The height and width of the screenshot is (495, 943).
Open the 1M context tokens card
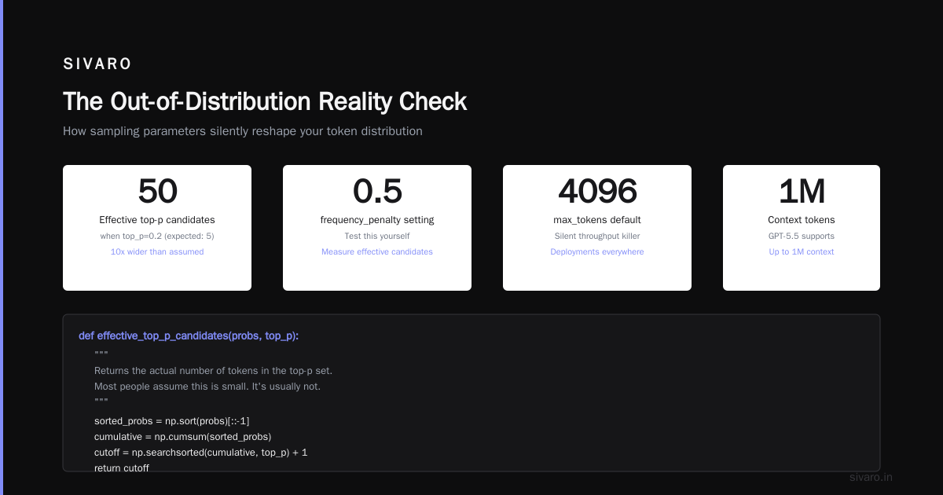[802, 228]
